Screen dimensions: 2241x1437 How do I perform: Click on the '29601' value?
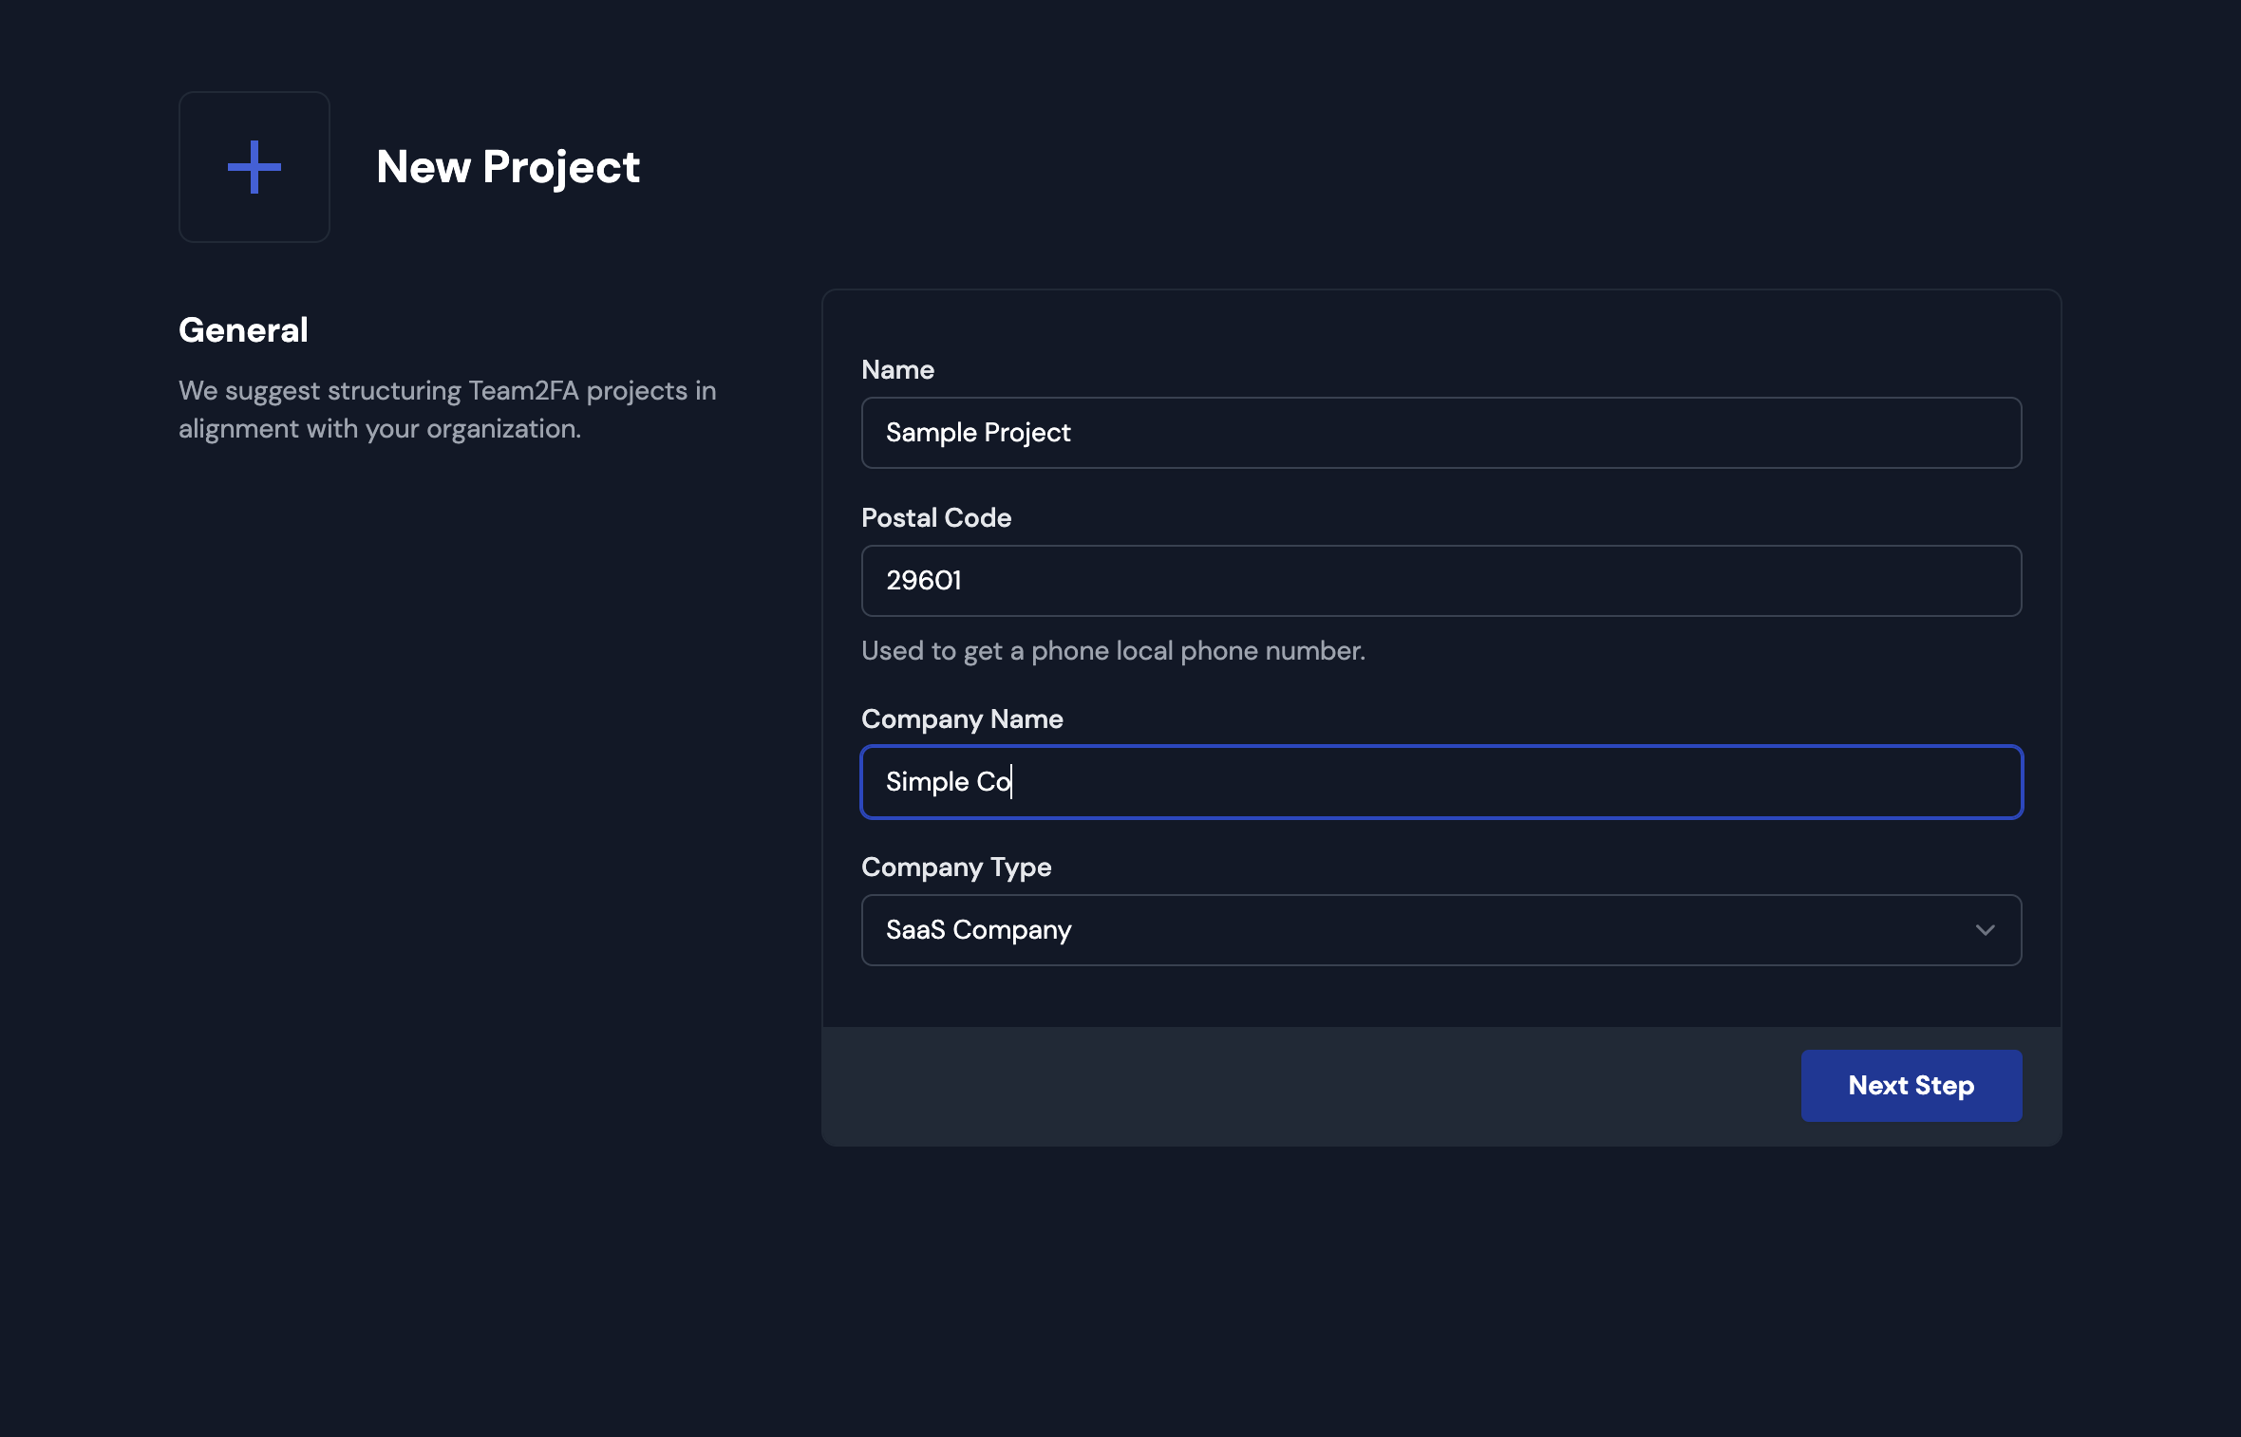click(923, 581)
